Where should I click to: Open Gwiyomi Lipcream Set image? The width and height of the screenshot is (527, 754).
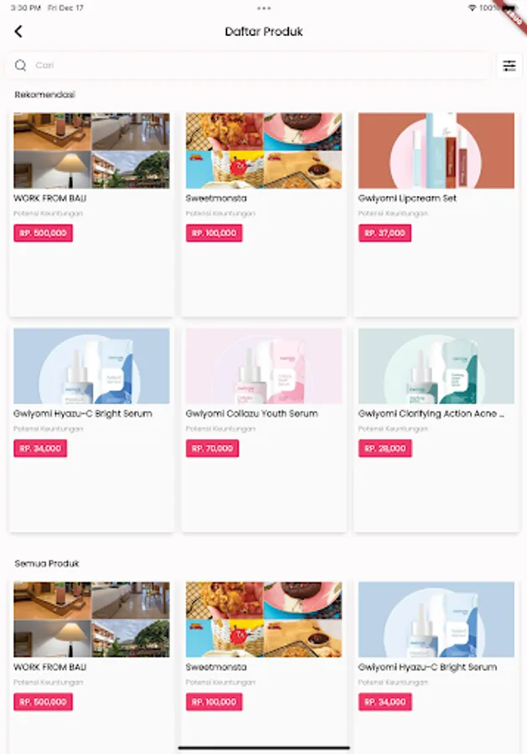click(437, 151)
